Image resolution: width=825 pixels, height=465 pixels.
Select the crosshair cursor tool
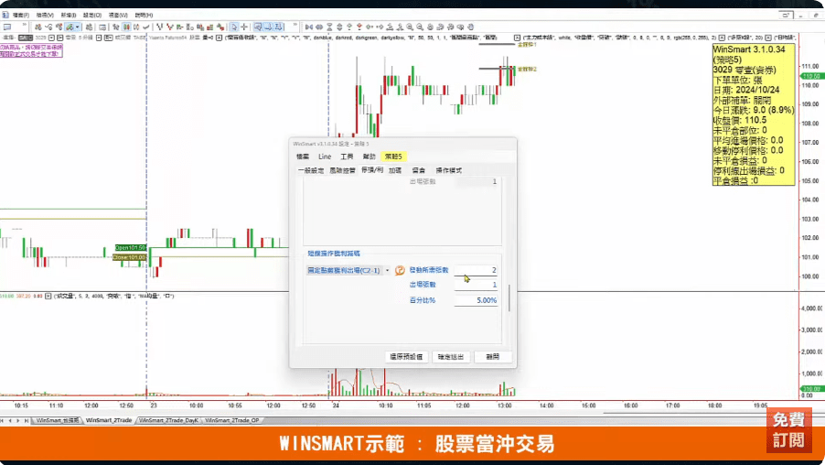pyautogui.click(x=244, y=27)
